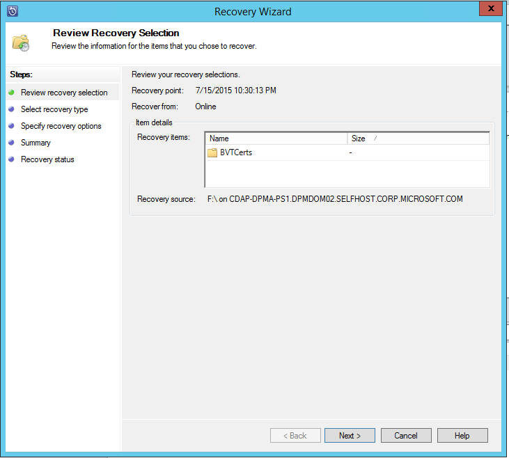Click the Recover from label
Screen dimensions: 509x458
(155, 106)
